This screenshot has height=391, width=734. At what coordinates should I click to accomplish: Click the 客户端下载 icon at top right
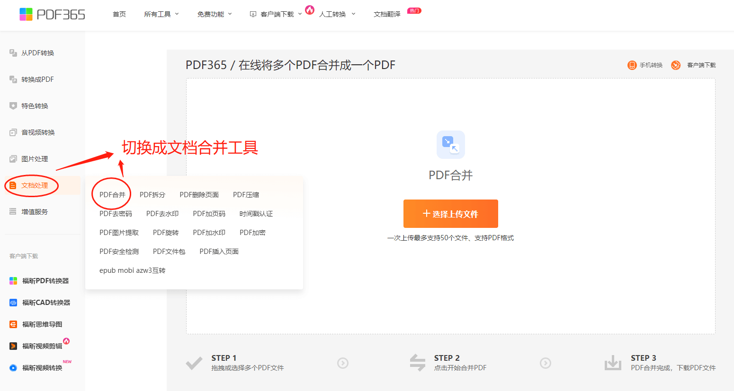[675, 65]
